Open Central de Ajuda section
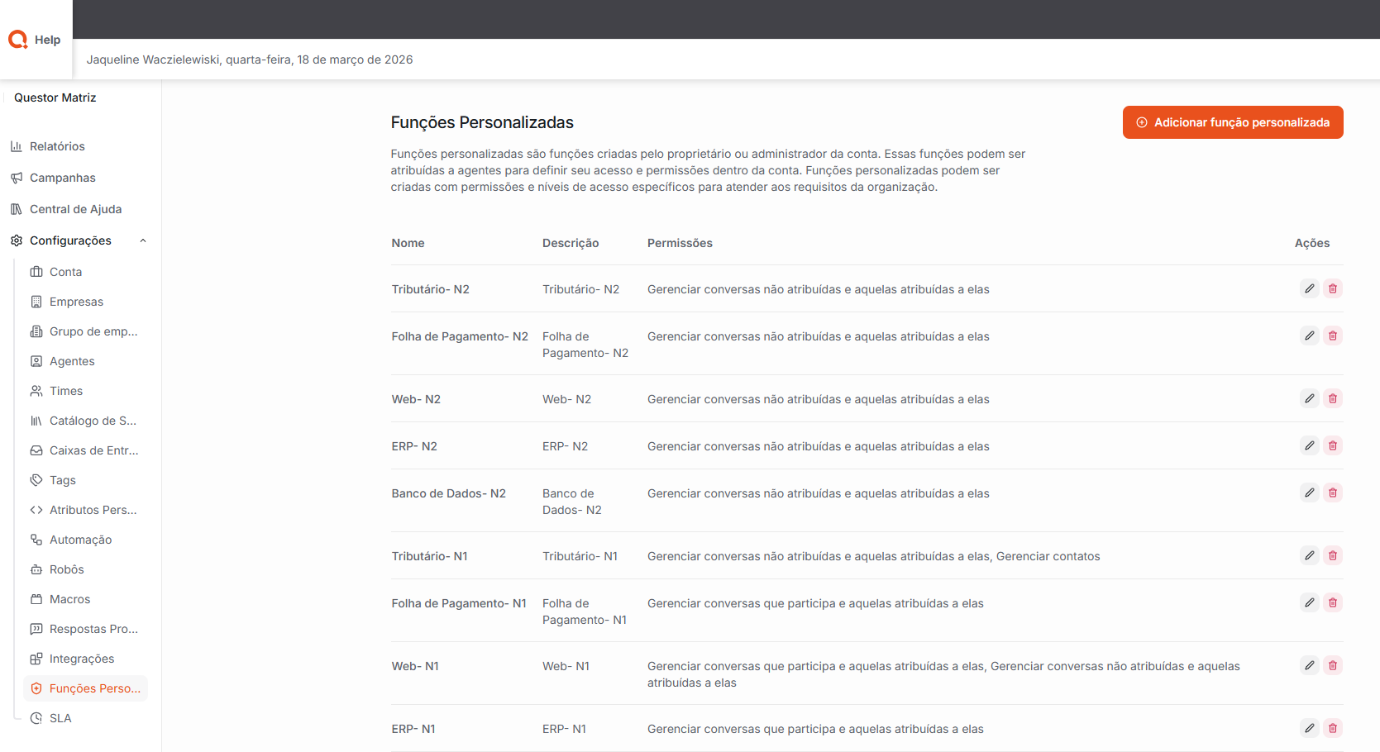 [x=75, y=209]
